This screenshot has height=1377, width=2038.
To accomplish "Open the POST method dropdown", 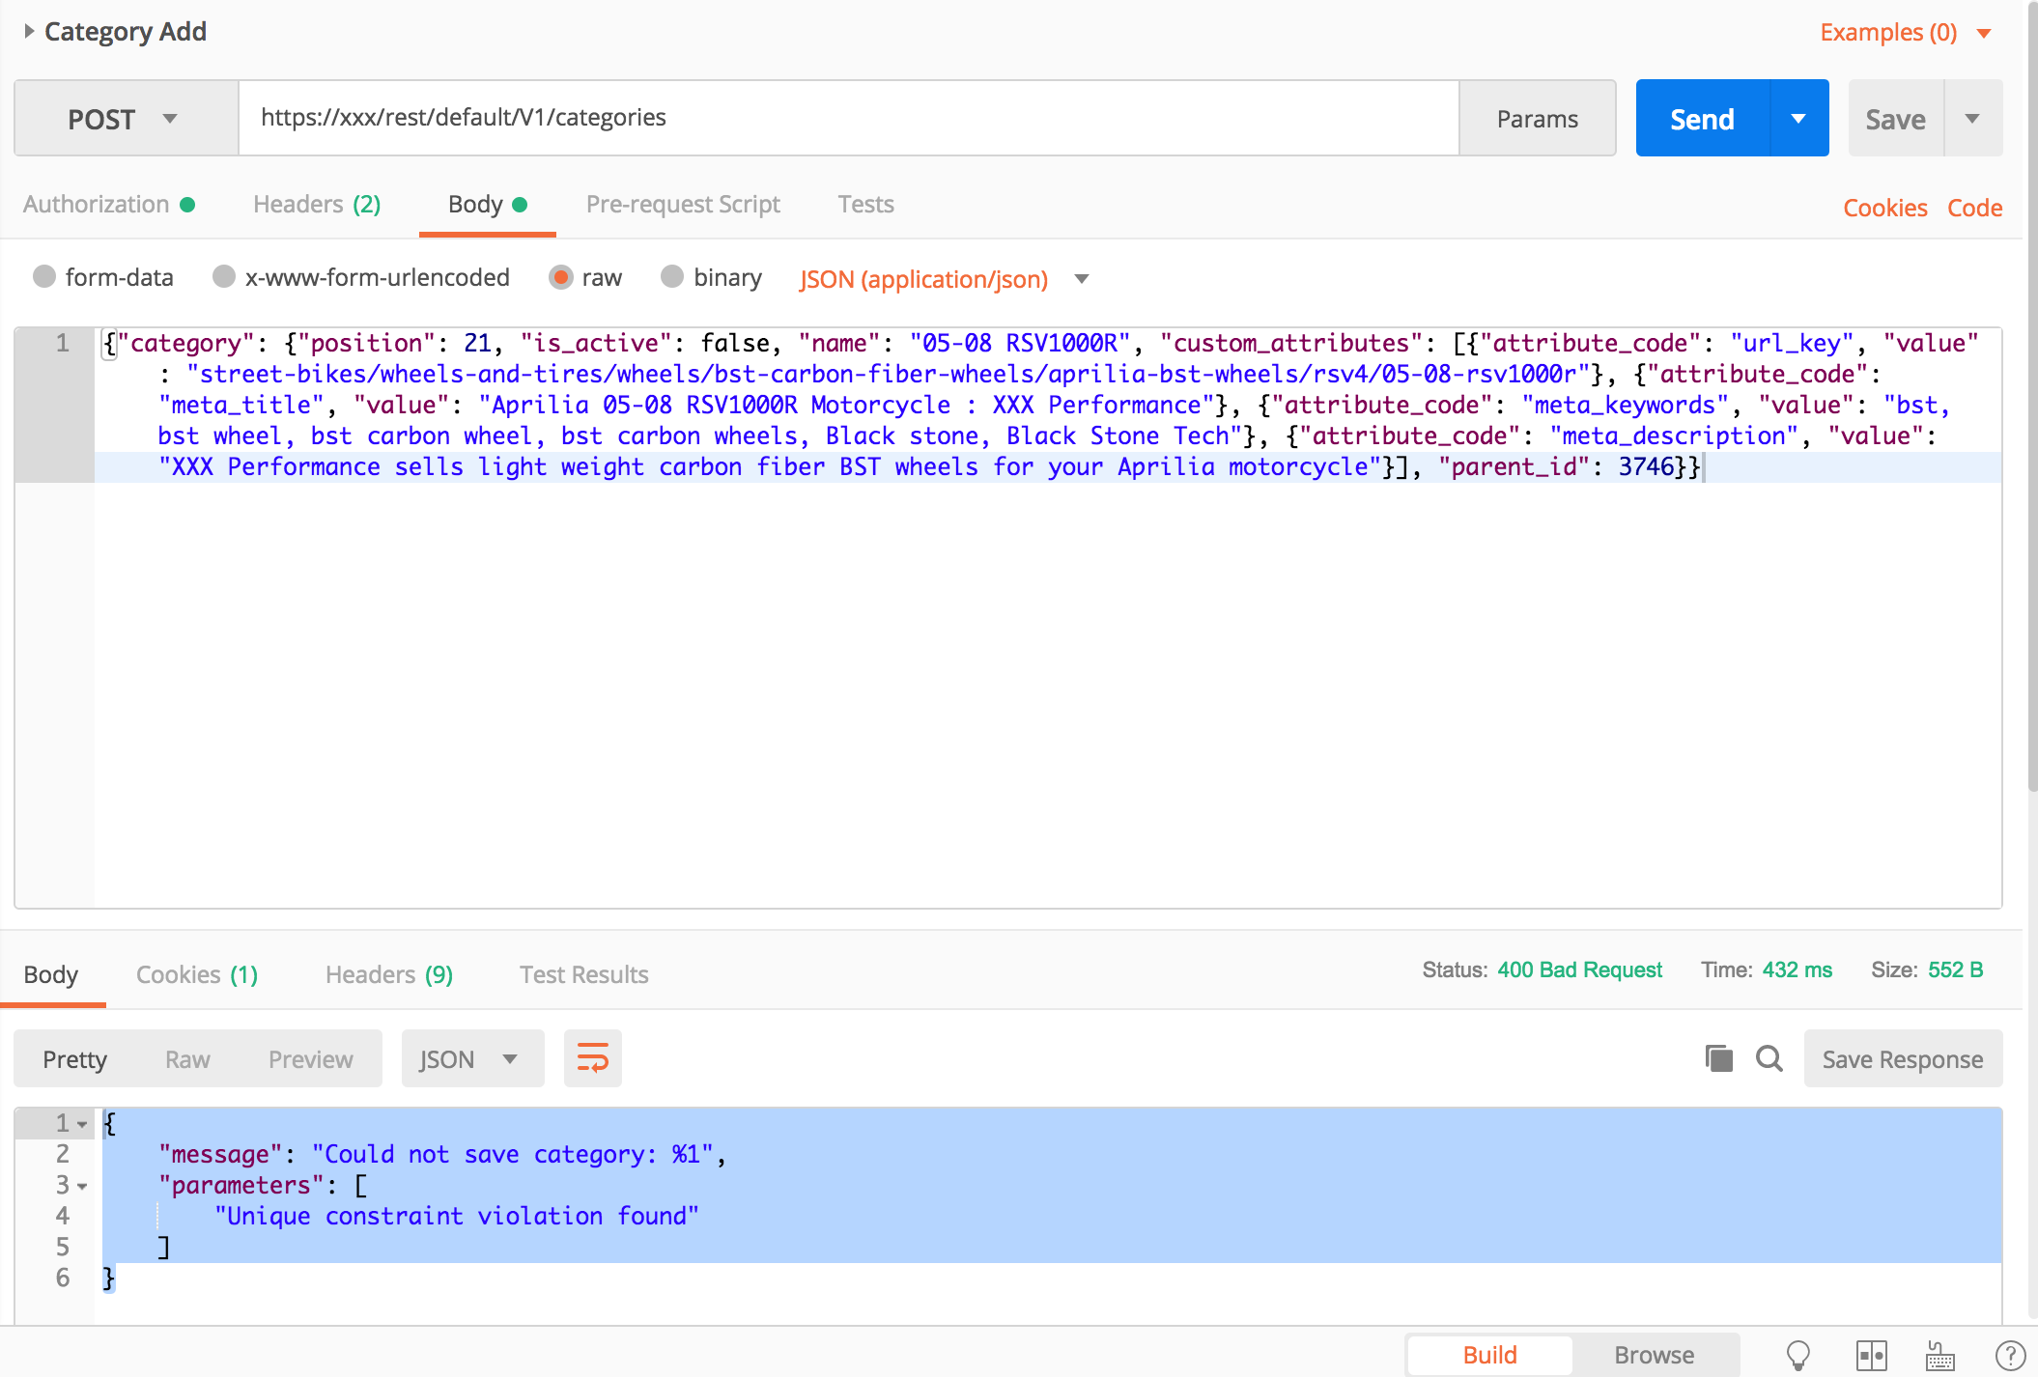I will coord(124,118).
